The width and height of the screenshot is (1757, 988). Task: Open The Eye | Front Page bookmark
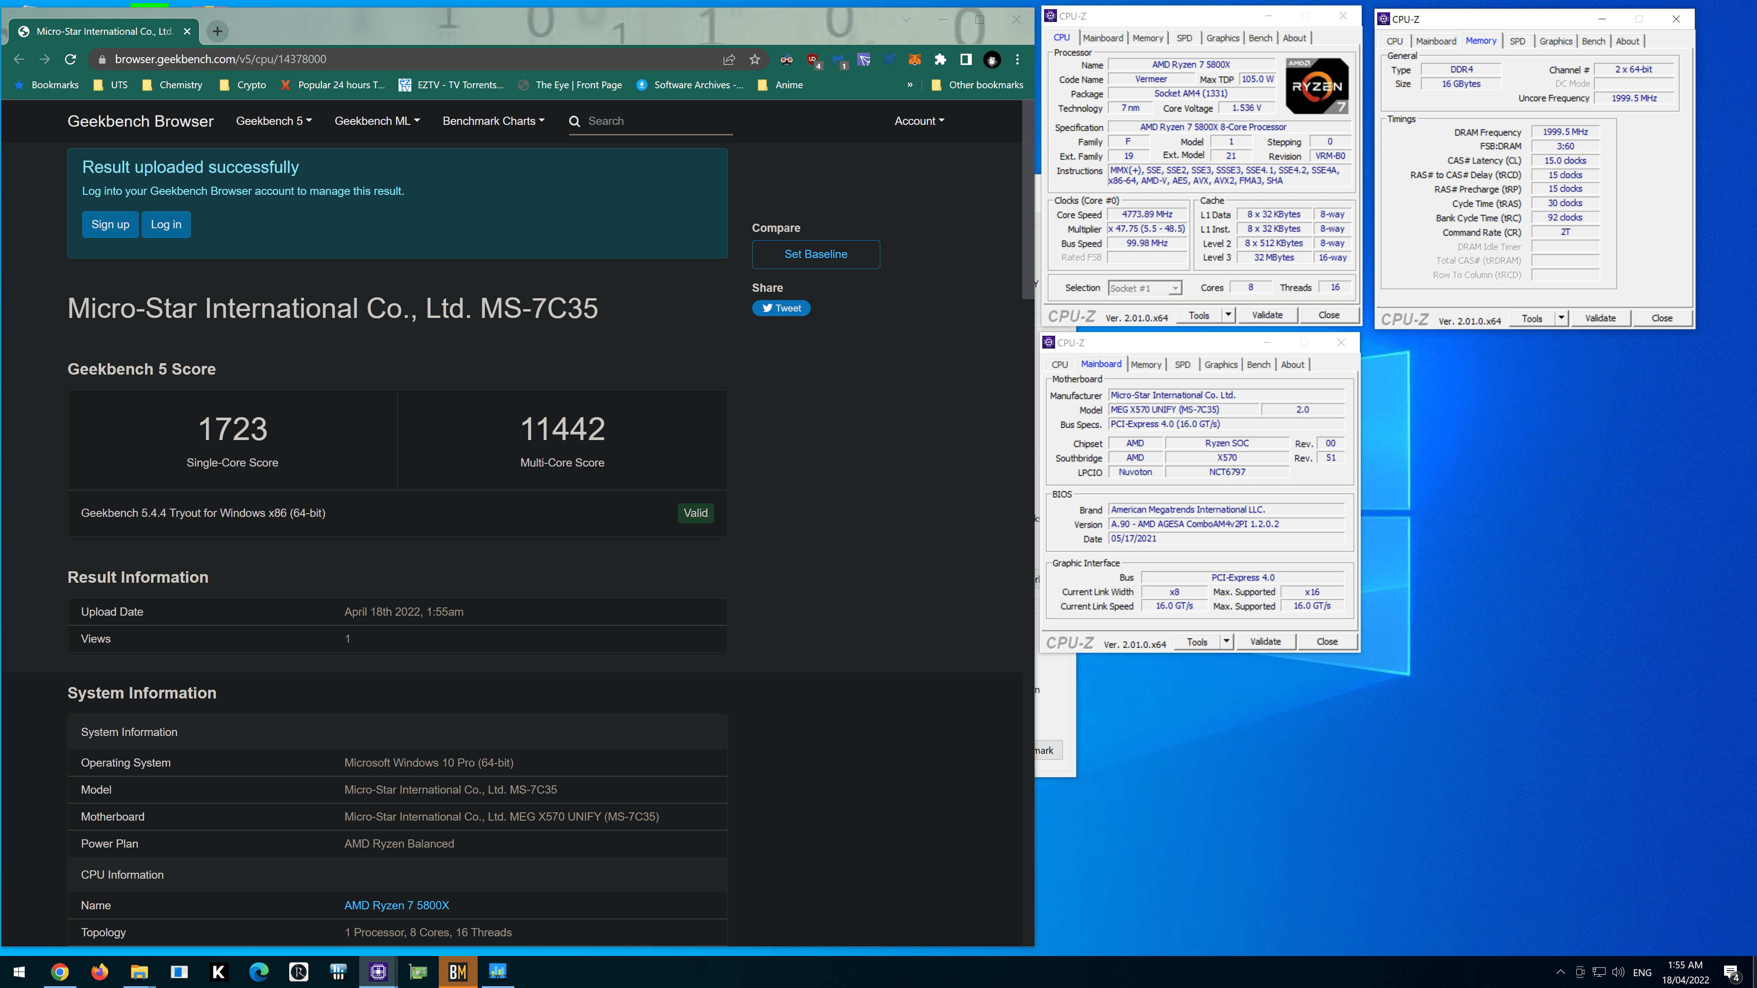[x=570, y=85]
